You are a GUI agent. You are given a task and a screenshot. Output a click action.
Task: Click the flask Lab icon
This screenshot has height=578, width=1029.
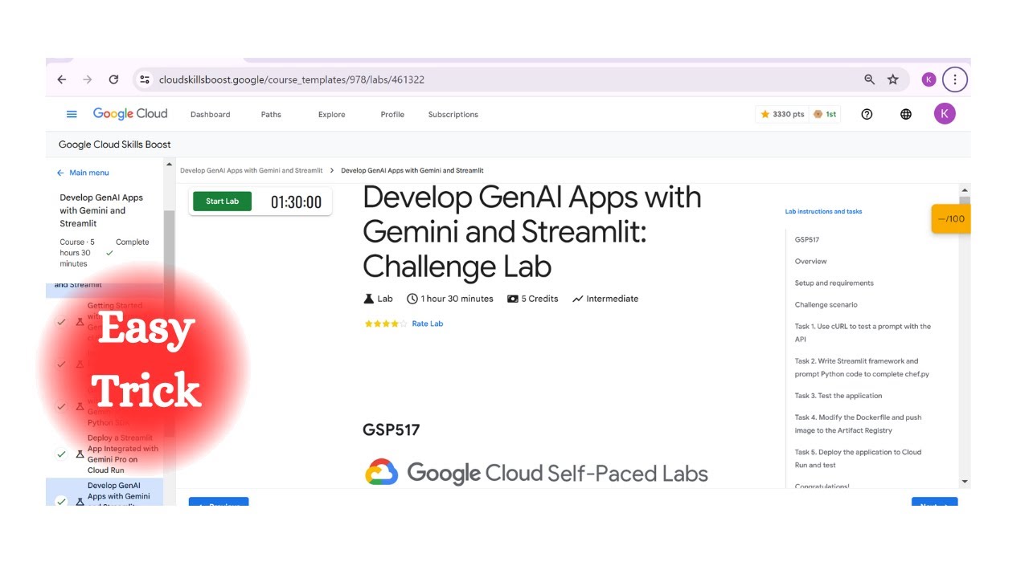tap(369, 299)
